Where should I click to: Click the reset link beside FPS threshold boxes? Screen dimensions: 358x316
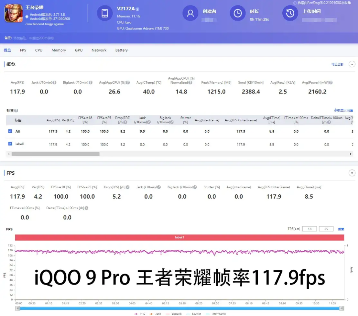tap(341, 229)
